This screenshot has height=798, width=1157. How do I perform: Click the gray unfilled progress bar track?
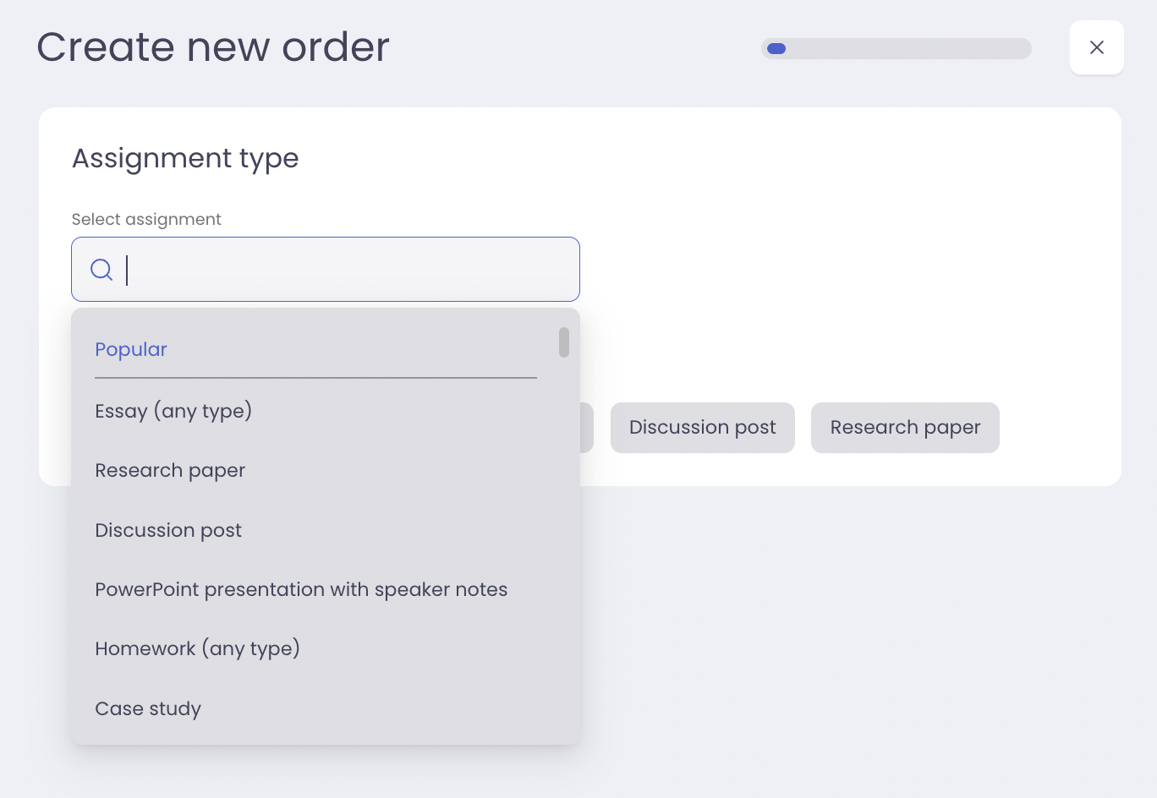tap(909, 48)
